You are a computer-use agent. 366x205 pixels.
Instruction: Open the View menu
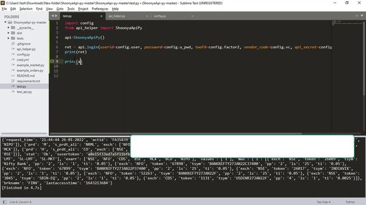tap(49, 9)
